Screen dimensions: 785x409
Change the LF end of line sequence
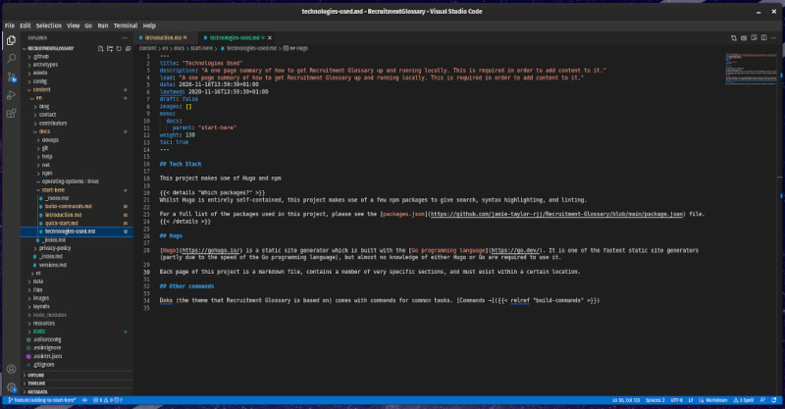691,400
